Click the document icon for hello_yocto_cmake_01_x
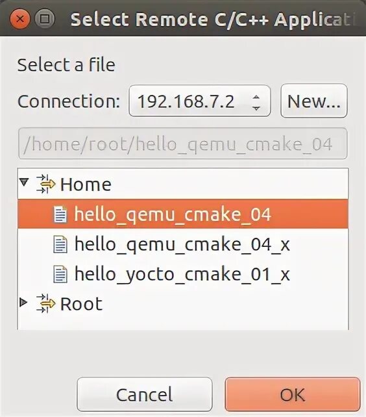366x417 pixels. coord(60,274)
